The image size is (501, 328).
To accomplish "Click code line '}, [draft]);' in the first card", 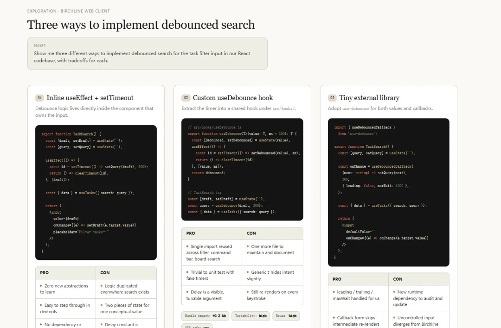I will (57, 180).
